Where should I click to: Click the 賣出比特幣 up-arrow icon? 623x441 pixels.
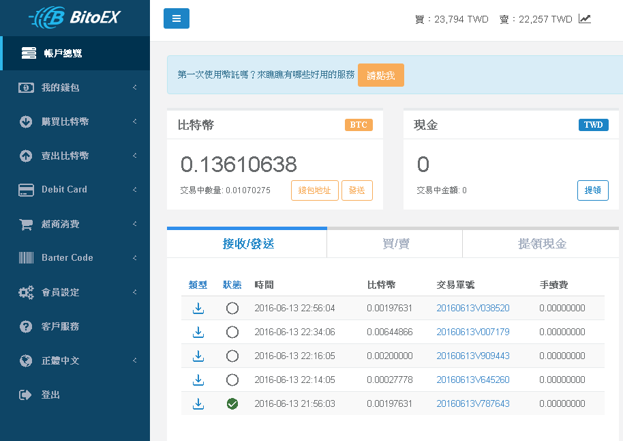[x=26, y=156]
